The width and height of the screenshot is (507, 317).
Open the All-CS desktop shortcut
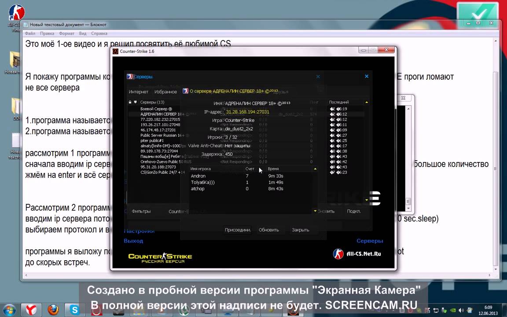point(15,18)
